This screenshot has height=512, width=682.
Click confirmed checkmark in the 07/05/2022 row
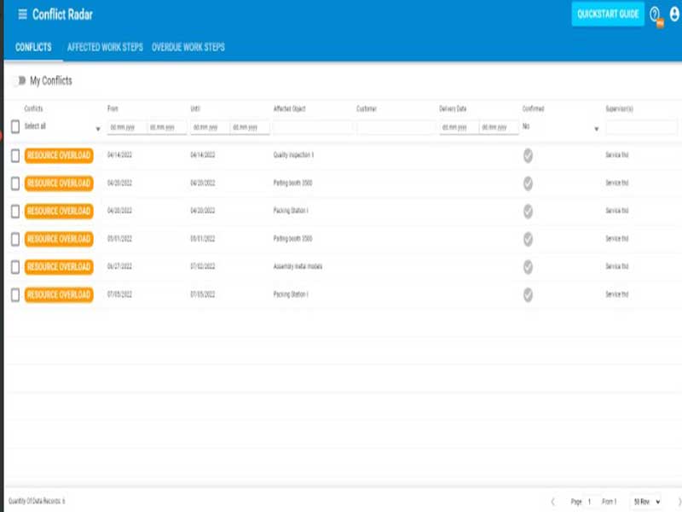tap(528, 294)
